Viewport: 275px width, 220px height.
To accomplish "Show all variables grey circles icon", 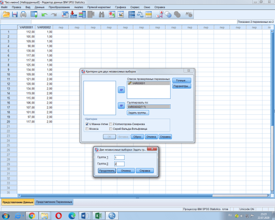I will click(x=177, y=15).
